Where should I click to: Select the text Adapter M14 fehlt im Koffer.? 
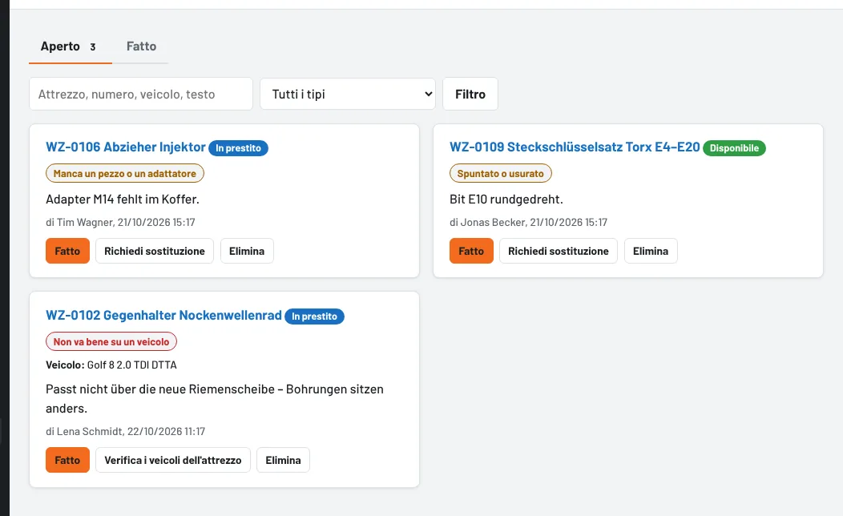click(x=123, y=199)
